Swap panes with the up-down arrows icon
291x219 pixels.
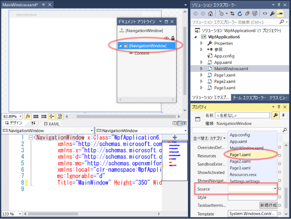33,123
